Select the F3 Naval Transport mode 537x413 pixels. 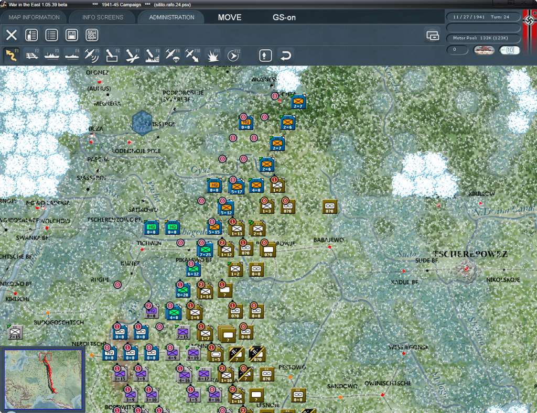coord(52,56)
